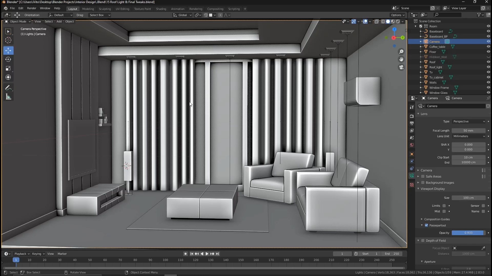The height and width of the screenshot is (276, 492).
Task: Click the Focal Length input field
Action: pyautogui.click(x=468, y=130)
